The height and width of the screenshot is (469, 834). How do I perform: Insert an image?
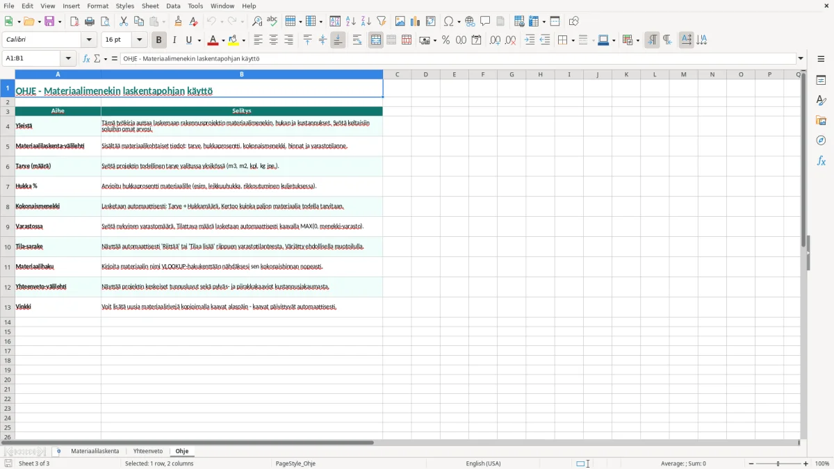(400, 22)
